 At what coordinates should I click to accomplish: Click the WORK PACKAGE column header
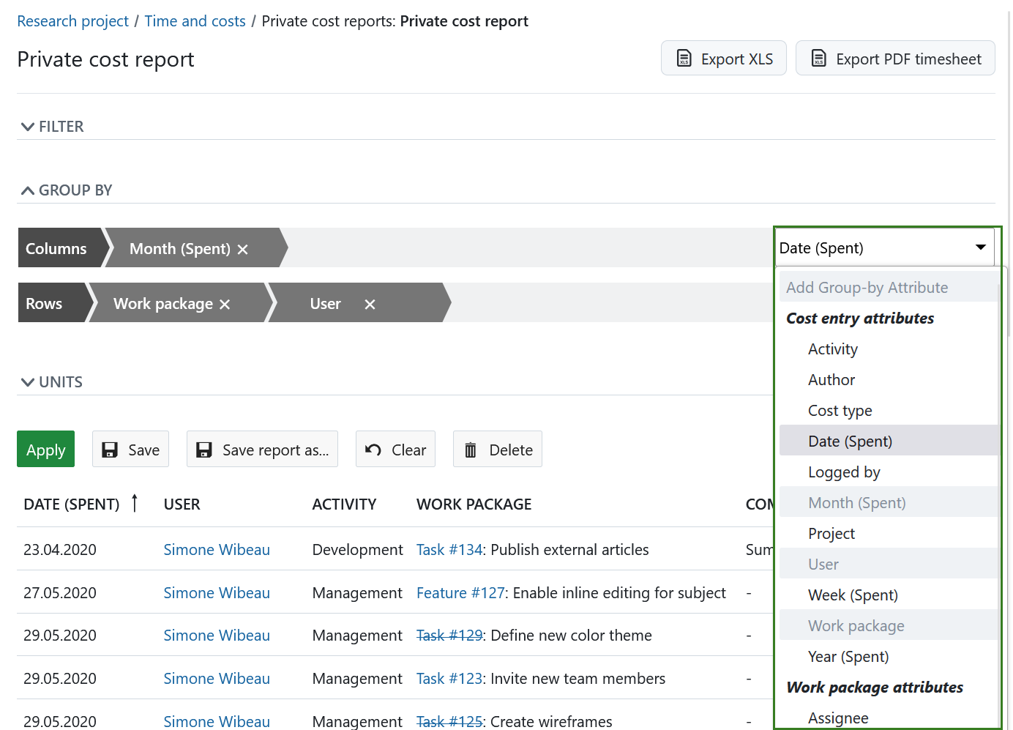click(x=474, y=504)
